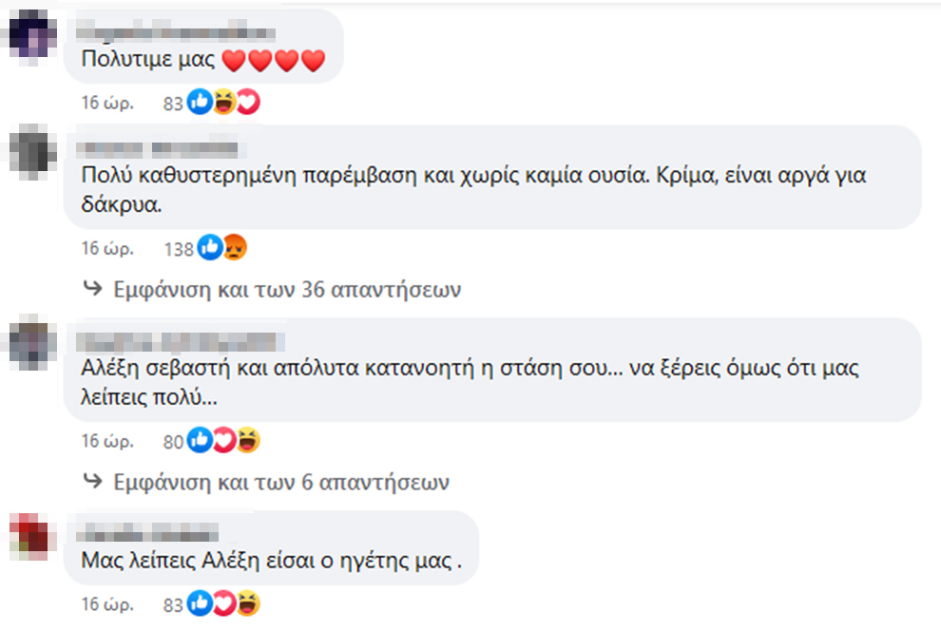
Task: Click the blurred author name above "Πολύ καθυστερημένη παρέμβαση"
Action: [159, 149]
